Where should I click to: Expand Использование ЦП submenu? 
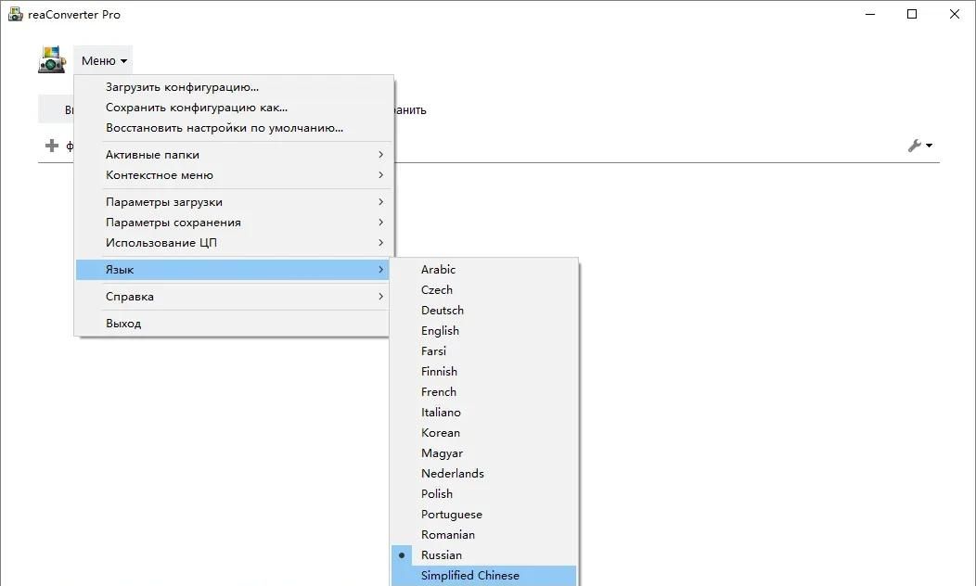coord(234,243)
